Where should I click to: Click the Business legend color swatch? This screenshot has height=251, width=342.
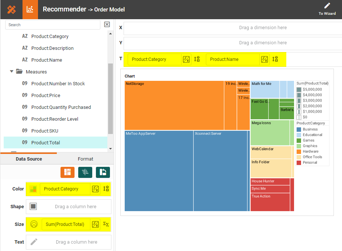(x=299, y=130)
